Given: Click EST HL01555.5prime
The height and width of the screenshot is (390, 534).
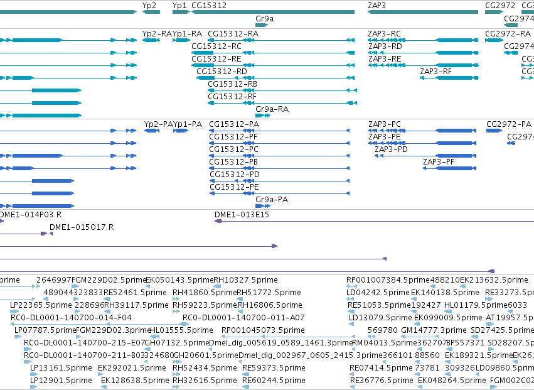Looking at the screenshot, I should click(x=181, y=330).
